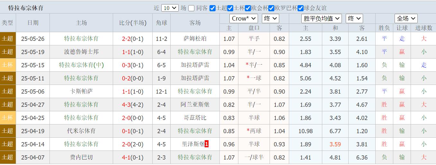436x165 pixels.
Task: Open 加拉塔萨雷 link in 25-05-11 row
Action: point(195,78)
